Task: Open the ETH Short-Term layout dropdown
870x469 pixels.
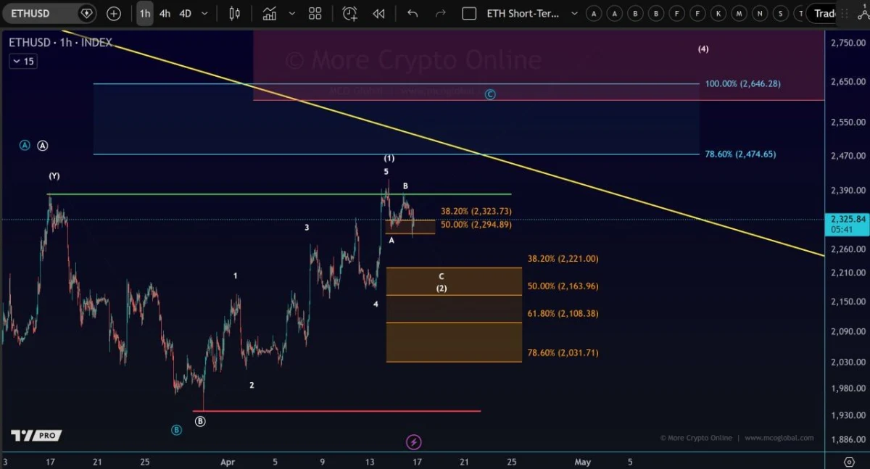Action: tap(574, 13)
